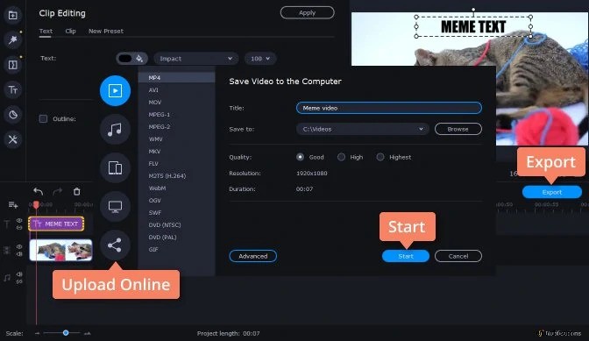Open the Import media sidebar icon
Screen dimensions: 589x341
13,15
